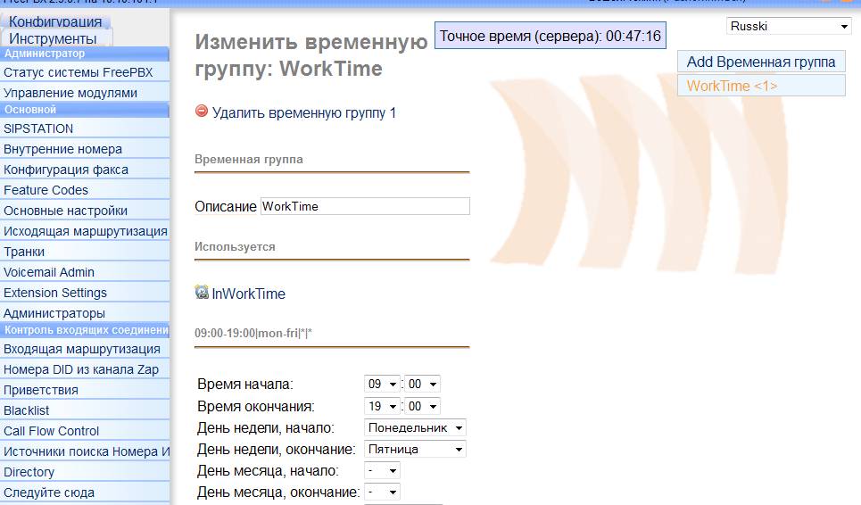Click the Администратор section header
Screen dimensions: 861x505
(x=85, y=54)
